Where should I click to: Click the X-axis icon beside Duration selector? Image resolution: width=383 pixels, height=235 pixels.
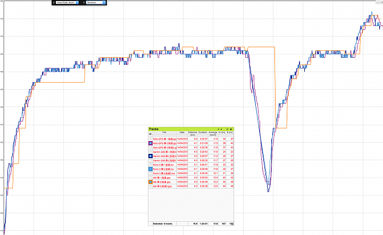tap(84, 3)
